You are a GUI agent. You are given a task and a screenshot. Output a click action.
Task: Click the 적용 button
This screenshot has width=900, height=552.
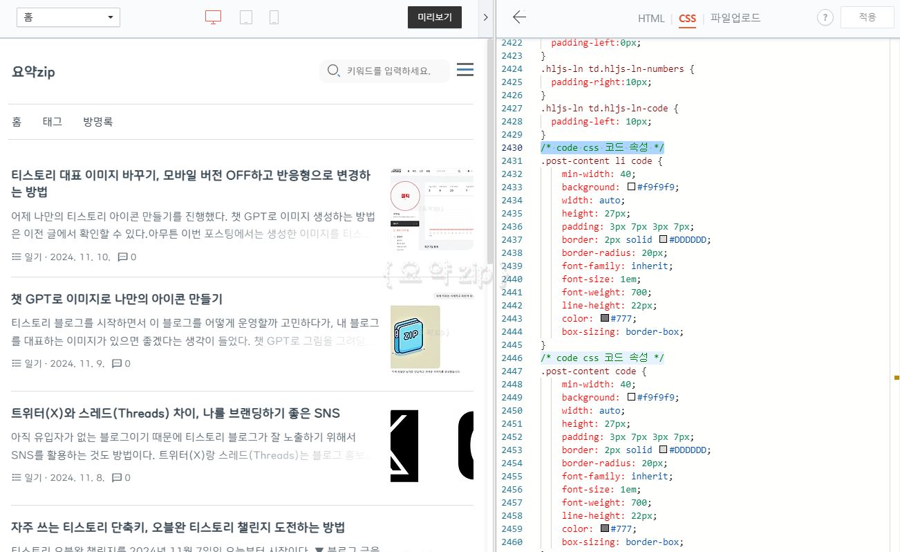point(868,17)
